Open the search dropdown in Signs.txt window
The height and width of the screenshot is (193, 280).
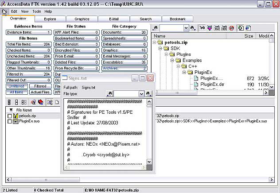point(141,94)
